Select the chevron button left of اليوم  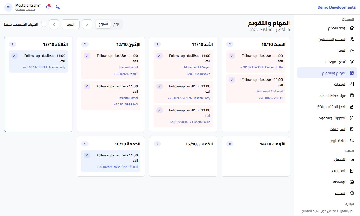click(54, 24)
